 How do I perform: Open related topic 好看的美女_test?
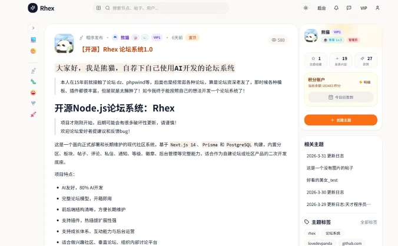322,180
